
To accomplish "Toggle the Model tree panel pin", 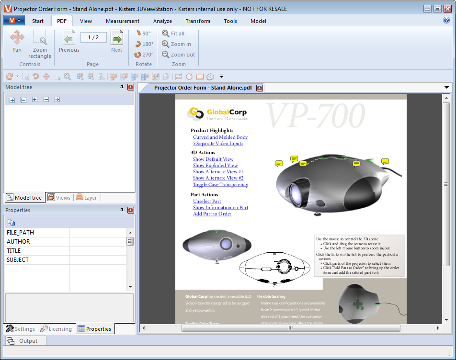I will point(122,87).
